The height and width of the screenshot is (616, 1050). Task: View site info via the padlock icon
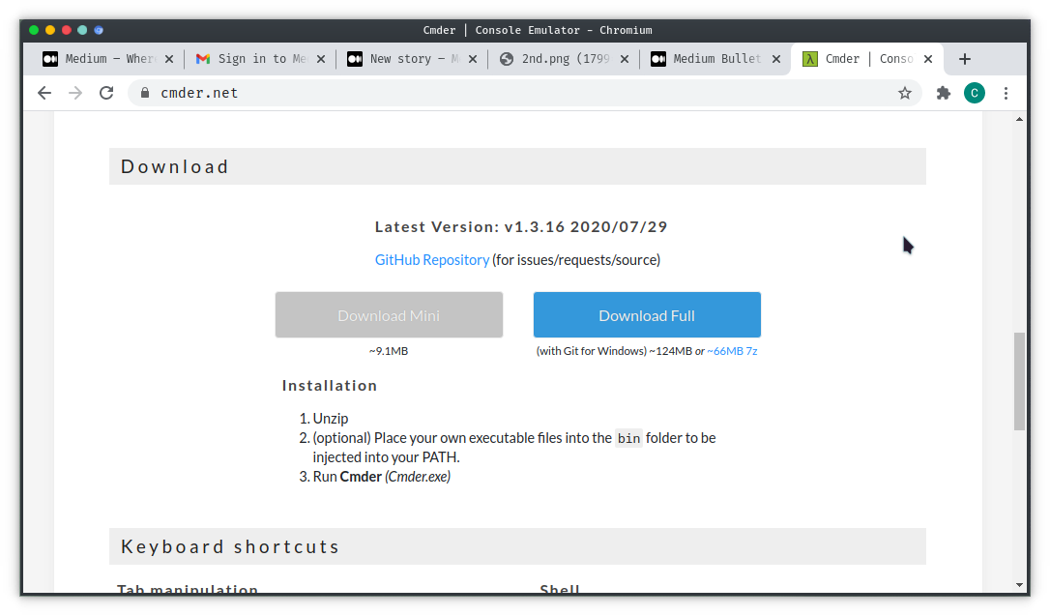coord(145,93)
